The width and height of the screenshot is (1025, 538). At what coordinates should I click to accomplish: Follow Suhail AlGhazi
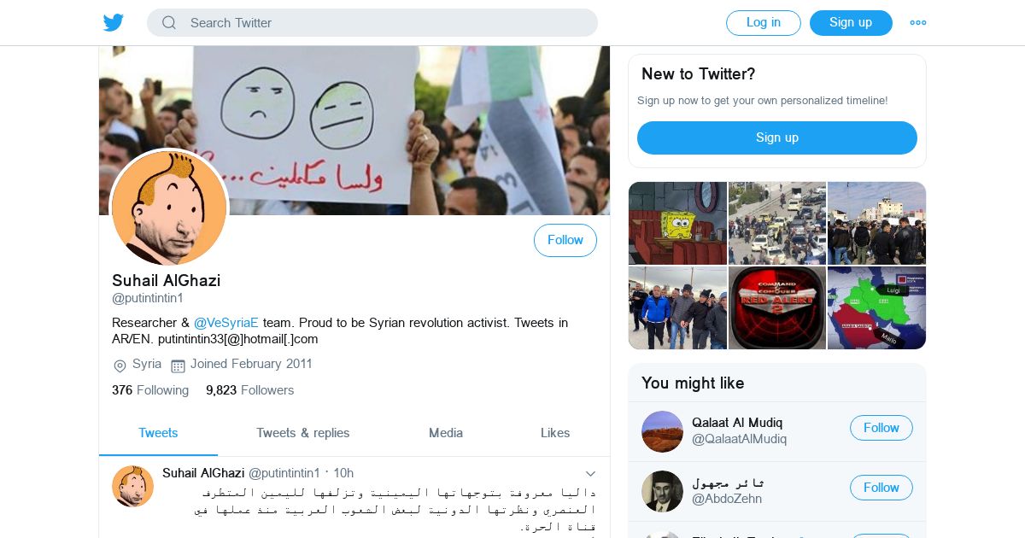pyautogui.click(x=565, y=241)
